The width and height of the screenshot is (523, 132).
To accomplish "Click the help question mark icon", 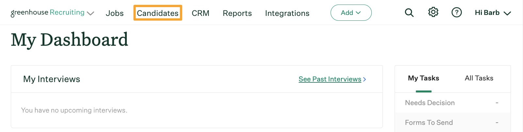I will 456,13.
